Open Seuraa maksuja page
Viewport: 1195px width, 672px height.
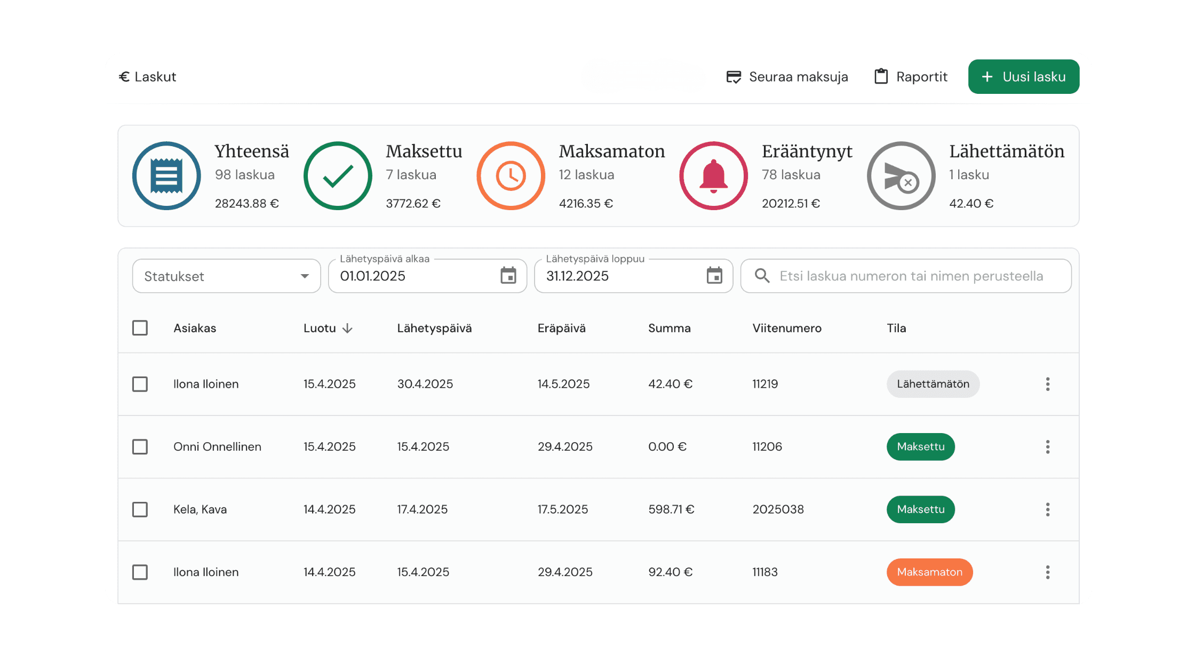[787, 77]
